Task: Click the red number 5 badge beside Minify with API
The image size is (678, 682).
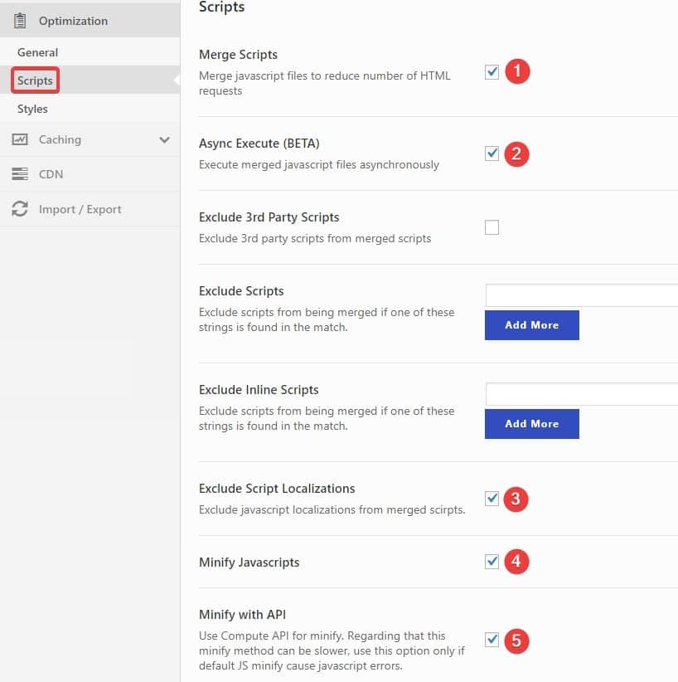Action: coord(516,641)
